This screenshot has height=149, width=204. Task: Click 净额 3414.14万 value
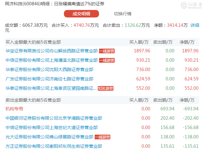tap(177, 25)
